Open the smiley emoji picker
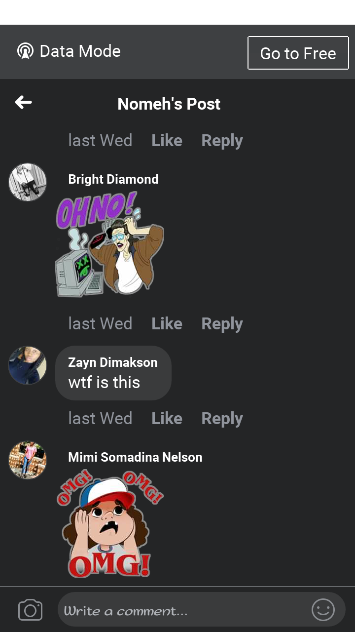355x632 pixels. (323, 610)
